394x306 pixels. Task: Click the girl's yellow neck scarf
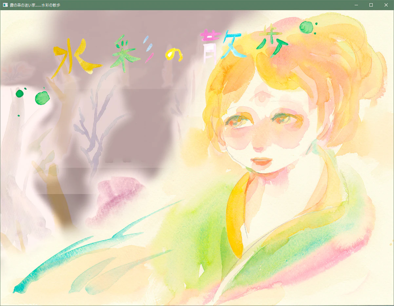(x=235, y=213)
